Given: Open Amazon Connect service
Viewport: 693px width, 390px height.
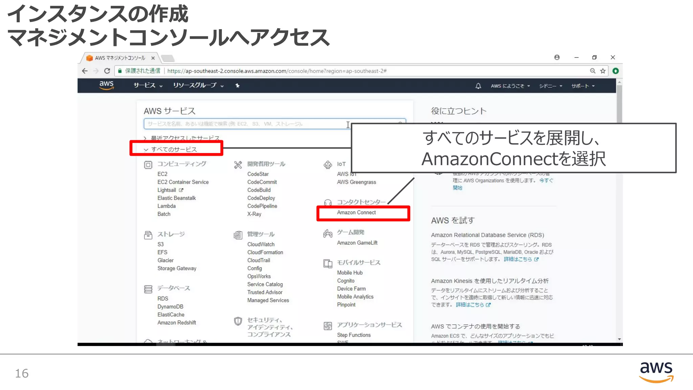Looking at the screenshot, I should [x=356, y=212].
